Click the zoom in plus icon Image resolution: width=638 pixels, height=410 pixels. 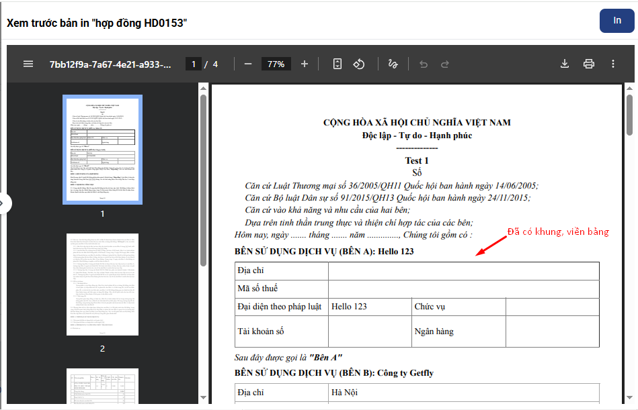click(305, 64)
